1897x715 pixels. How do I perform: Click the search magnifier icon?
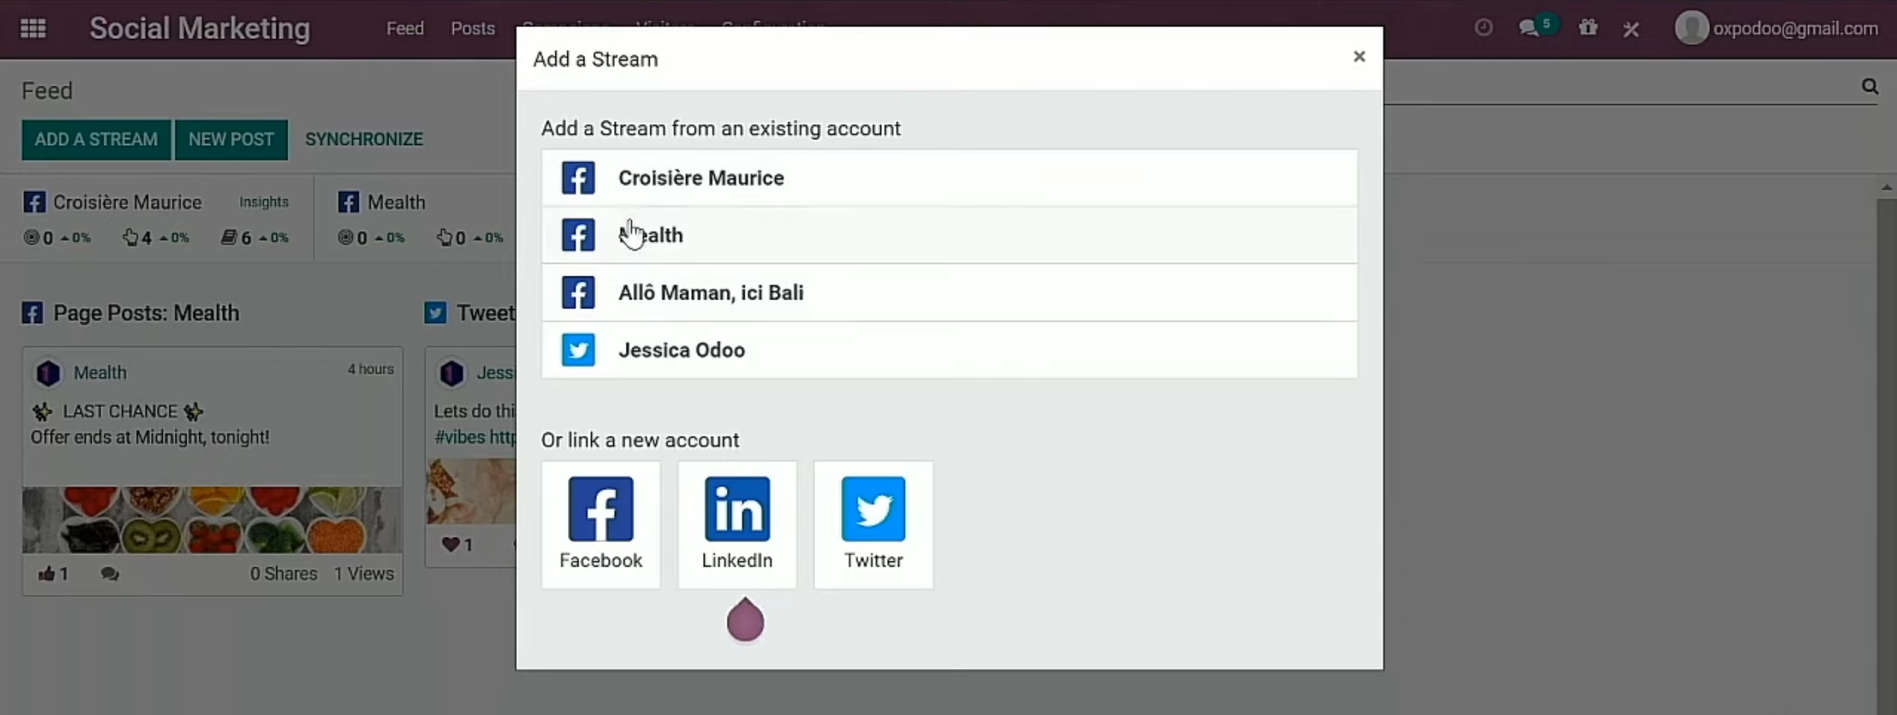[1869, 87]
